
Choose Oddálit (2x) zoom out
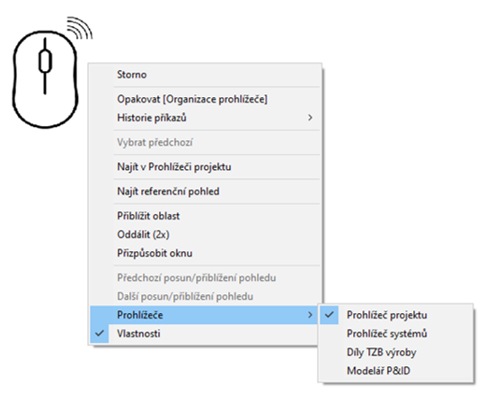pyautogui.click(x=205, y=235)
